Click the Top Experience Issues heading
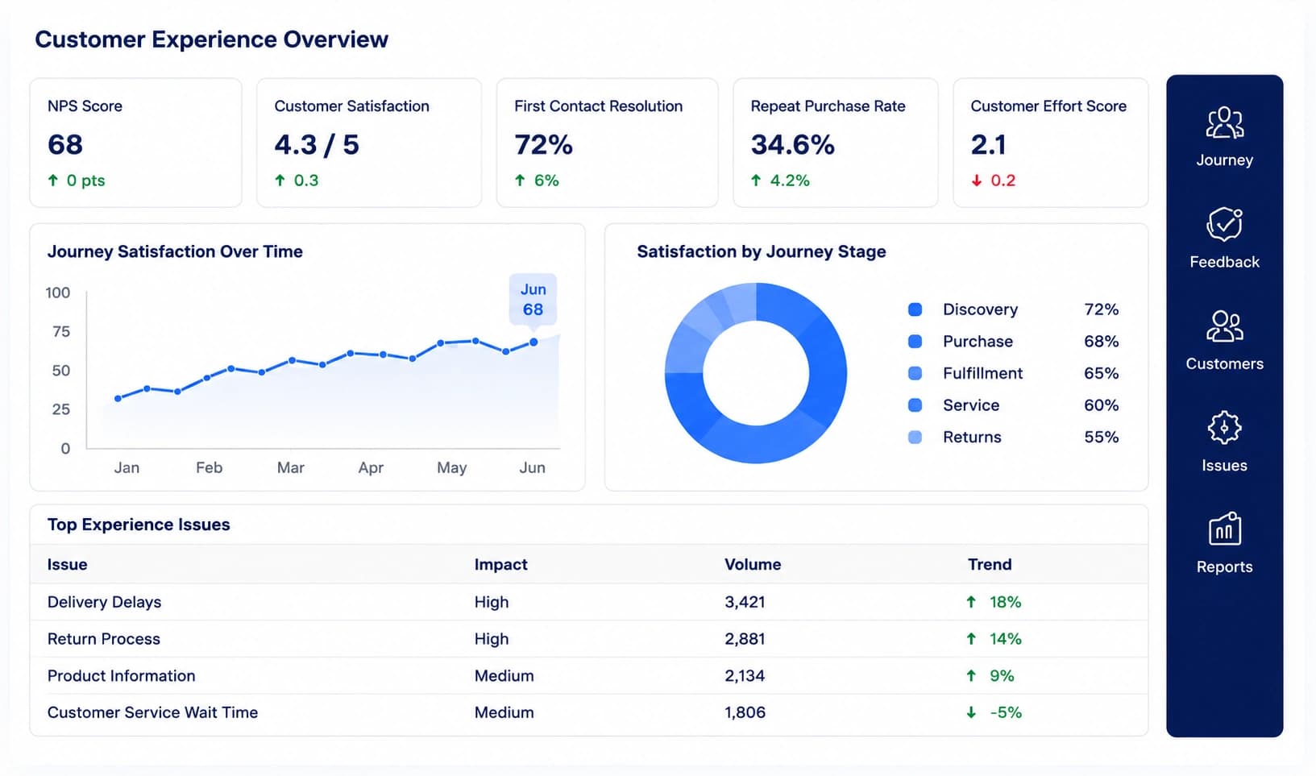The image size is (1316, 776). pos(139,525)
